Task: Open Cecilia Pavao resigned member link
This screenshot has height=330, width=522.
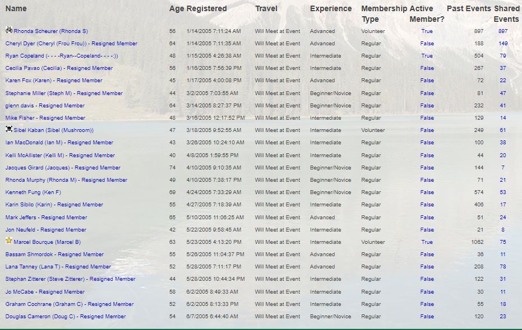Action: [x=59, y=68]
